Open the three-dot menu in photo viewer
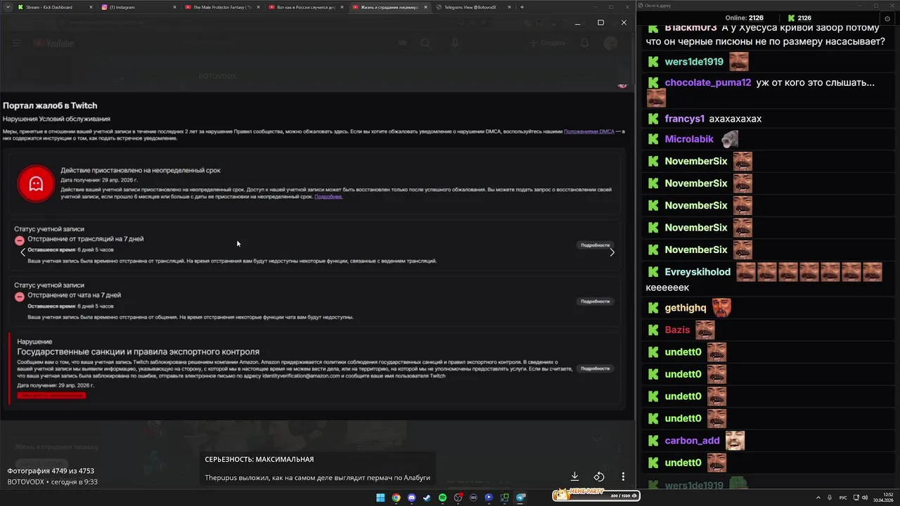 [623, 476]
